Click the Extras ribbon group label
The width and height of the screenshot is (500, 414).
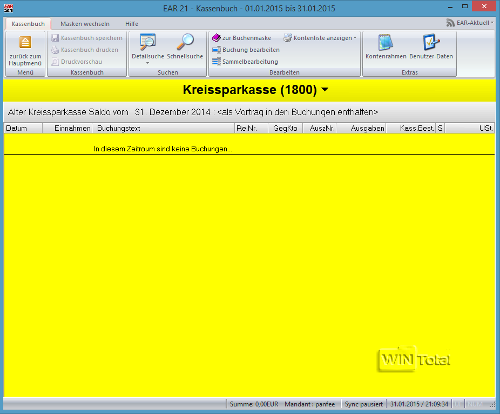point(409,72)
